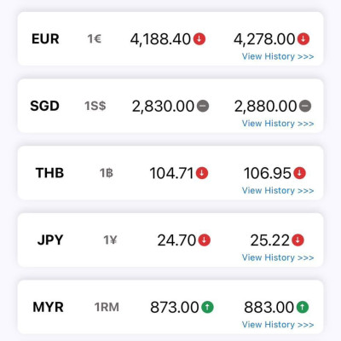341x341 pixels.
Task: Click red down arrow beside JPY 25.22
Action: 298,240
